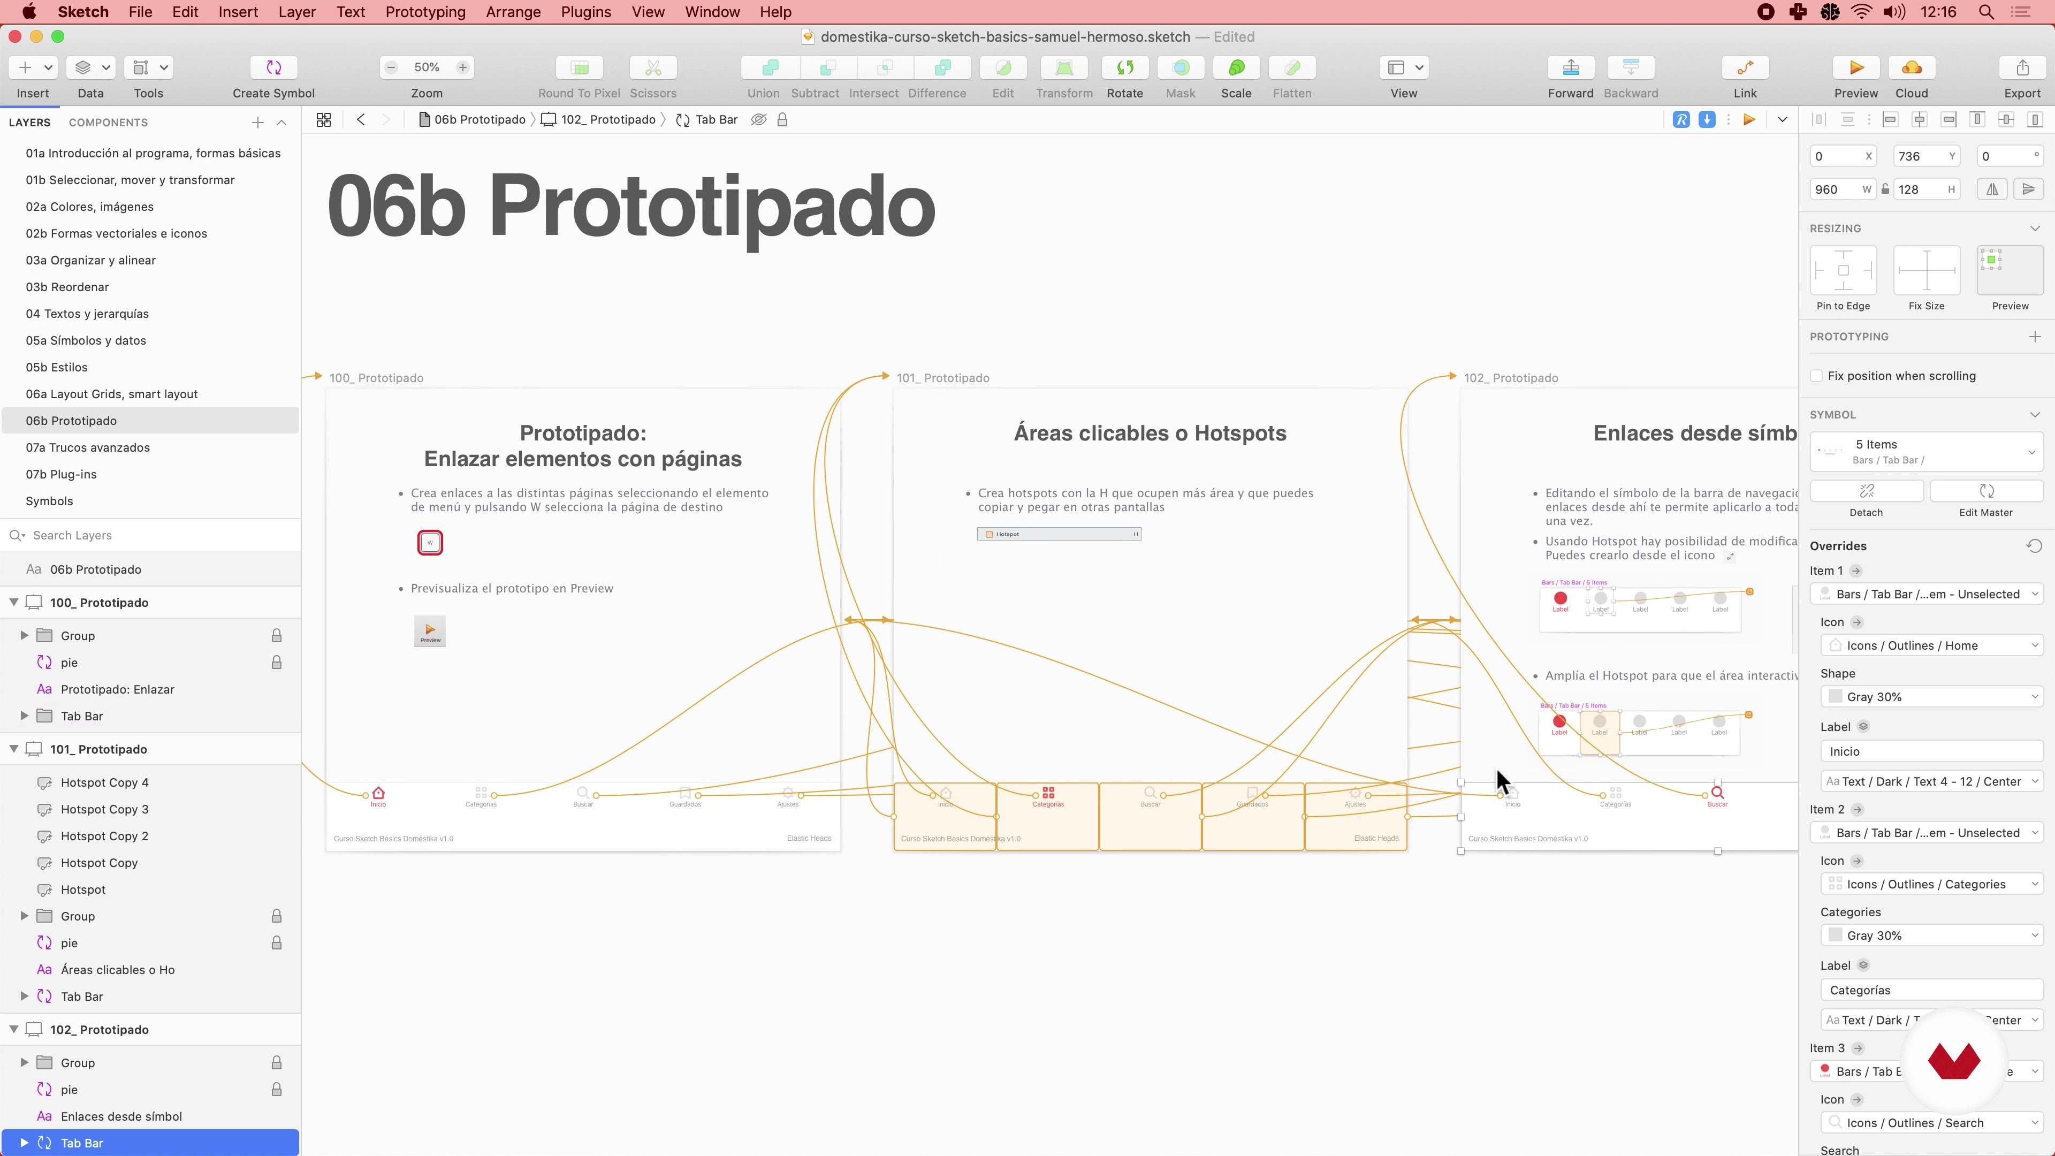Image resolution: width=2055 pixels, height=1156 pixels.
Task: Apply the Union boolean operation
Action: pos(770,68)
